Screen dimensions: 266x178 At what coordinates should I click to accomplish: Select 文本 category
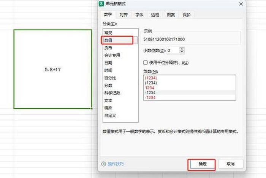120,100
